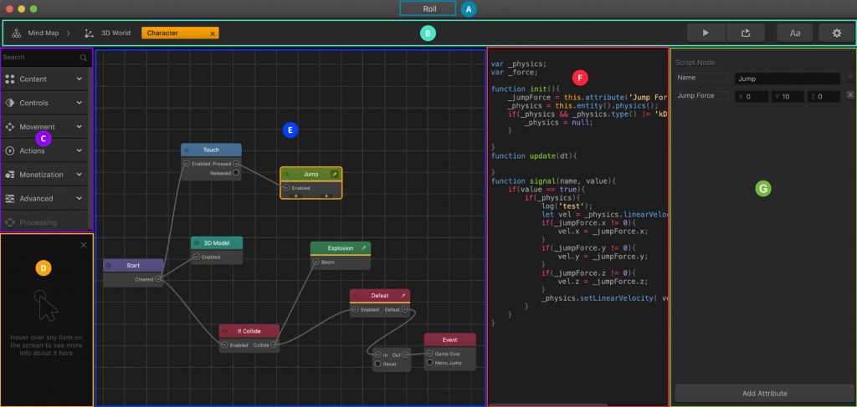Click the edit pencil on Explosion node
Viewport: 857px width, 407px height.
pos(364,248)
